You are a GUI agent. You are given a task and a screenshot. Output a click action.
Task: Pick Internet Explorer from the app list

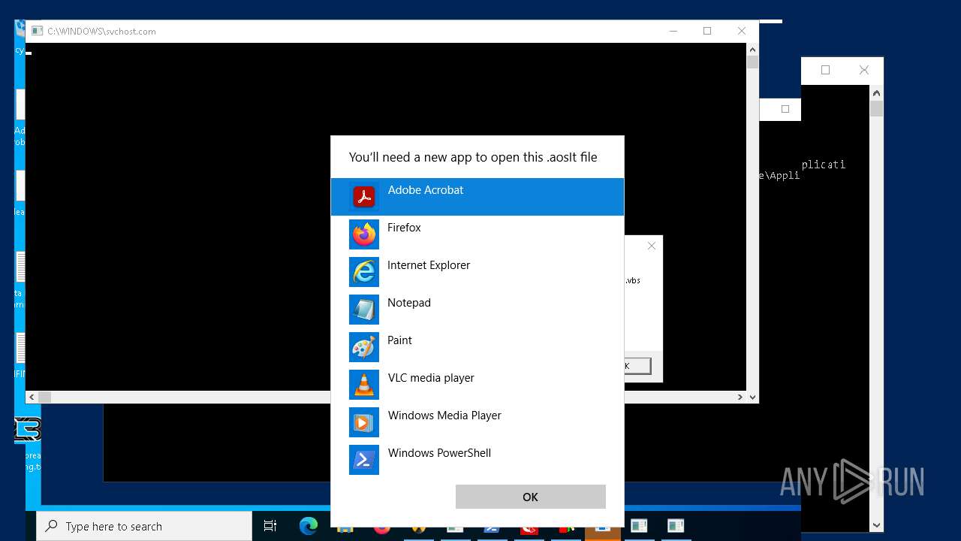pyautogui.click(x=477, y=272)
